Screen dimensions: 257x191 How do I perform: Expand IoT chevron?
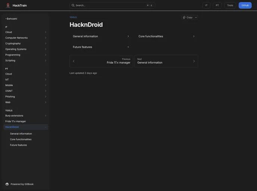click(x=46, y=79)
